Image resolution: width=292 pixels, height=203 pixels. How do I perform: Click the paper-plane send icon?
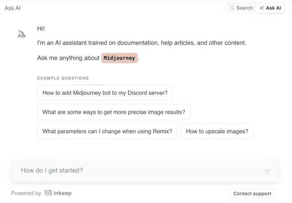(x=267, y=171)
